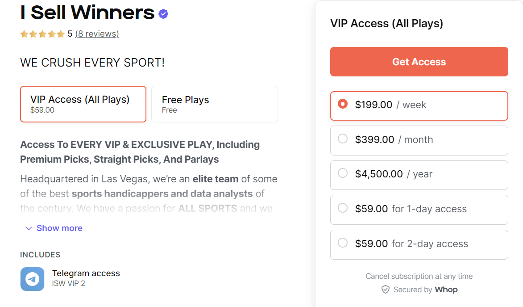Click the fifth gold star in the rating

click(x=61, y=34)
